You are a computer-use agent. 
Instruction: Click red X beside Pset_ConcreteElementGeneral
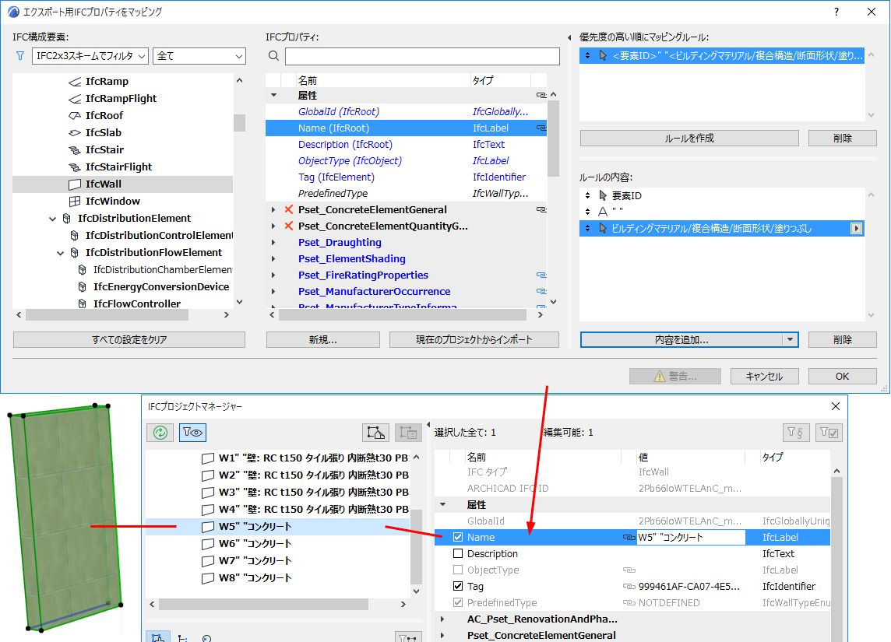pos(289,209)
